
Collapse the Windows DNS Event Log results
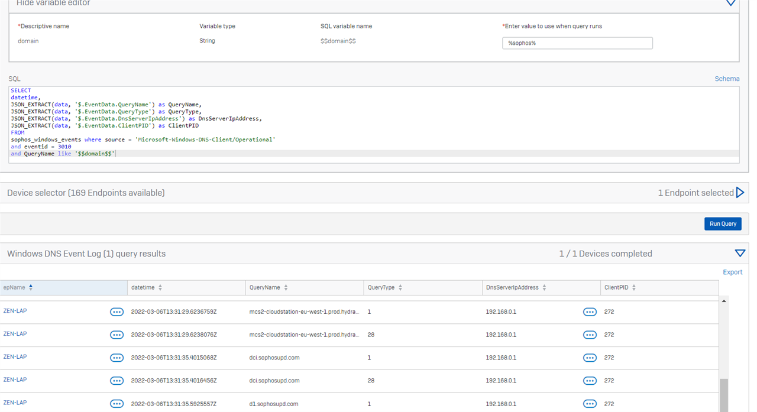coord(739,254)
